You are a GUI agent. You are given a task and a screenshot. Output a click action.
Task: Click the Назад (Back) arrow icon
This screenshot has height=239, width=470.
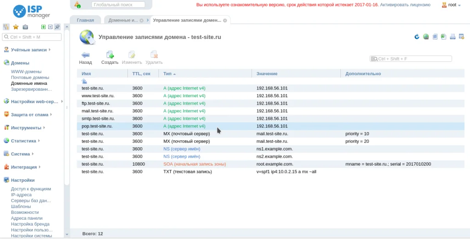point(85,55)
